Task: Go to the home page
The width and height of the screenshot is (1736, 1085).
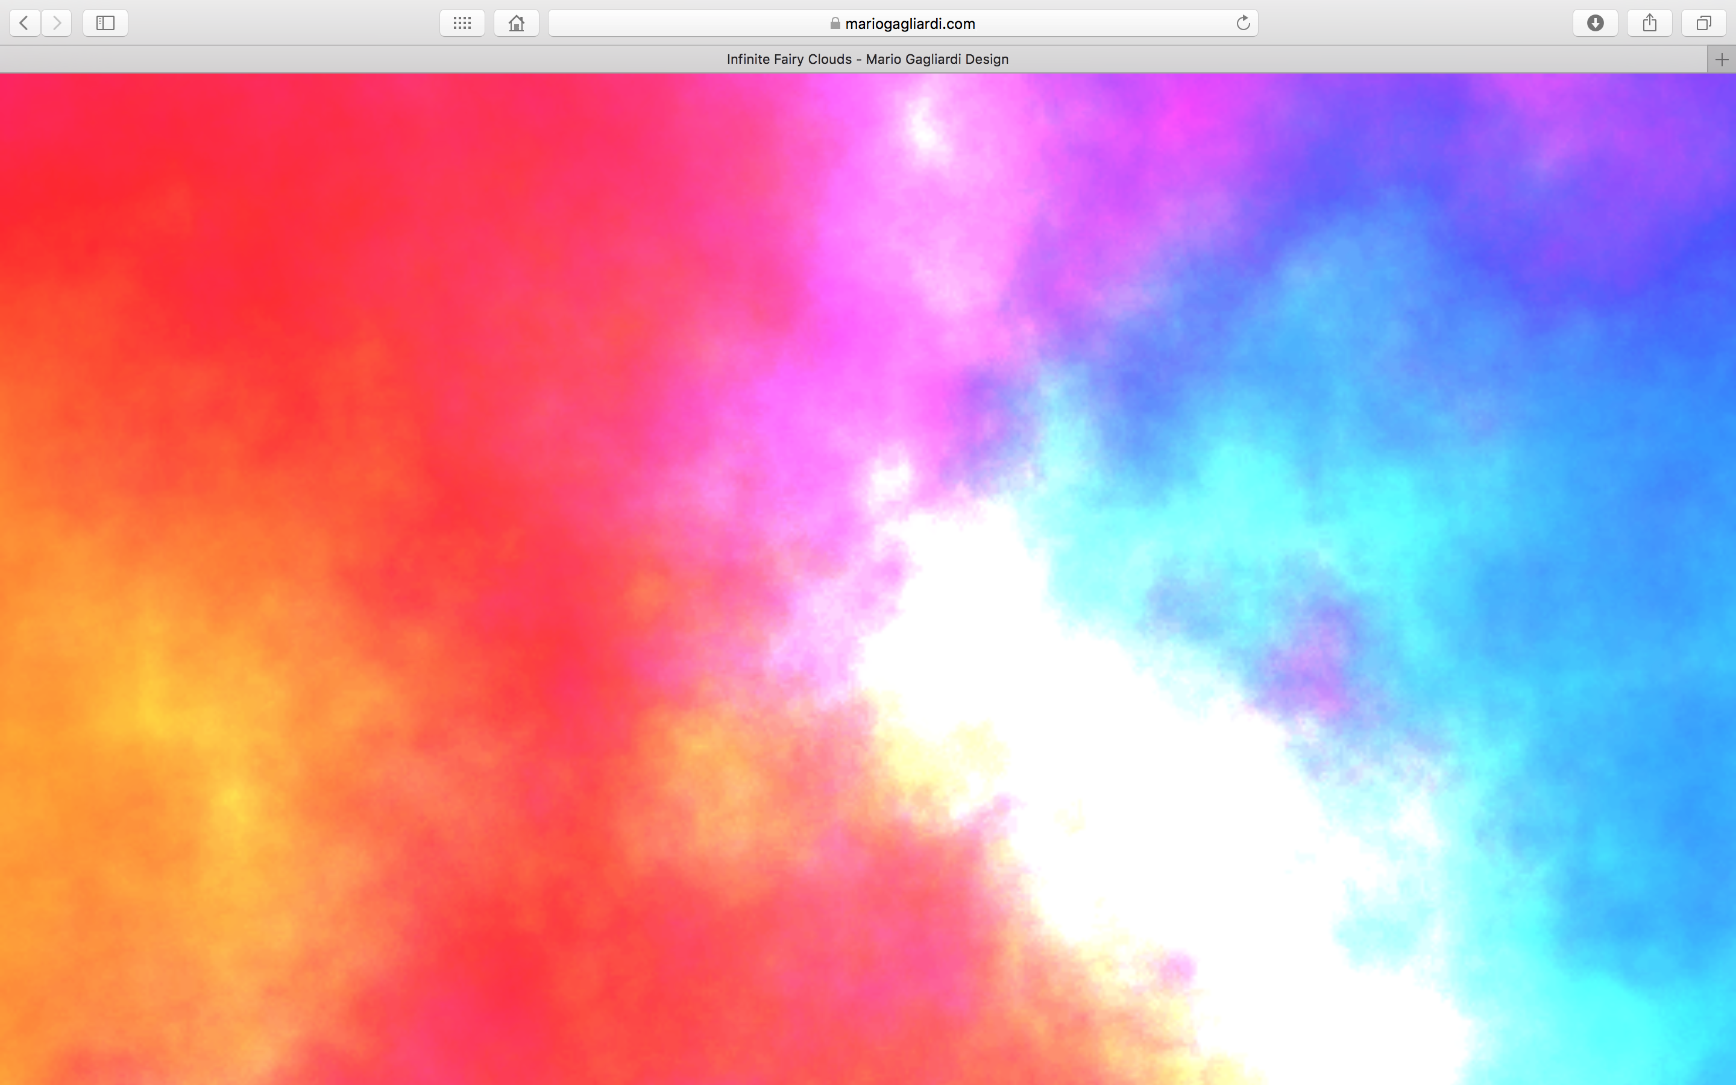Action: click(x=517, y=23)
